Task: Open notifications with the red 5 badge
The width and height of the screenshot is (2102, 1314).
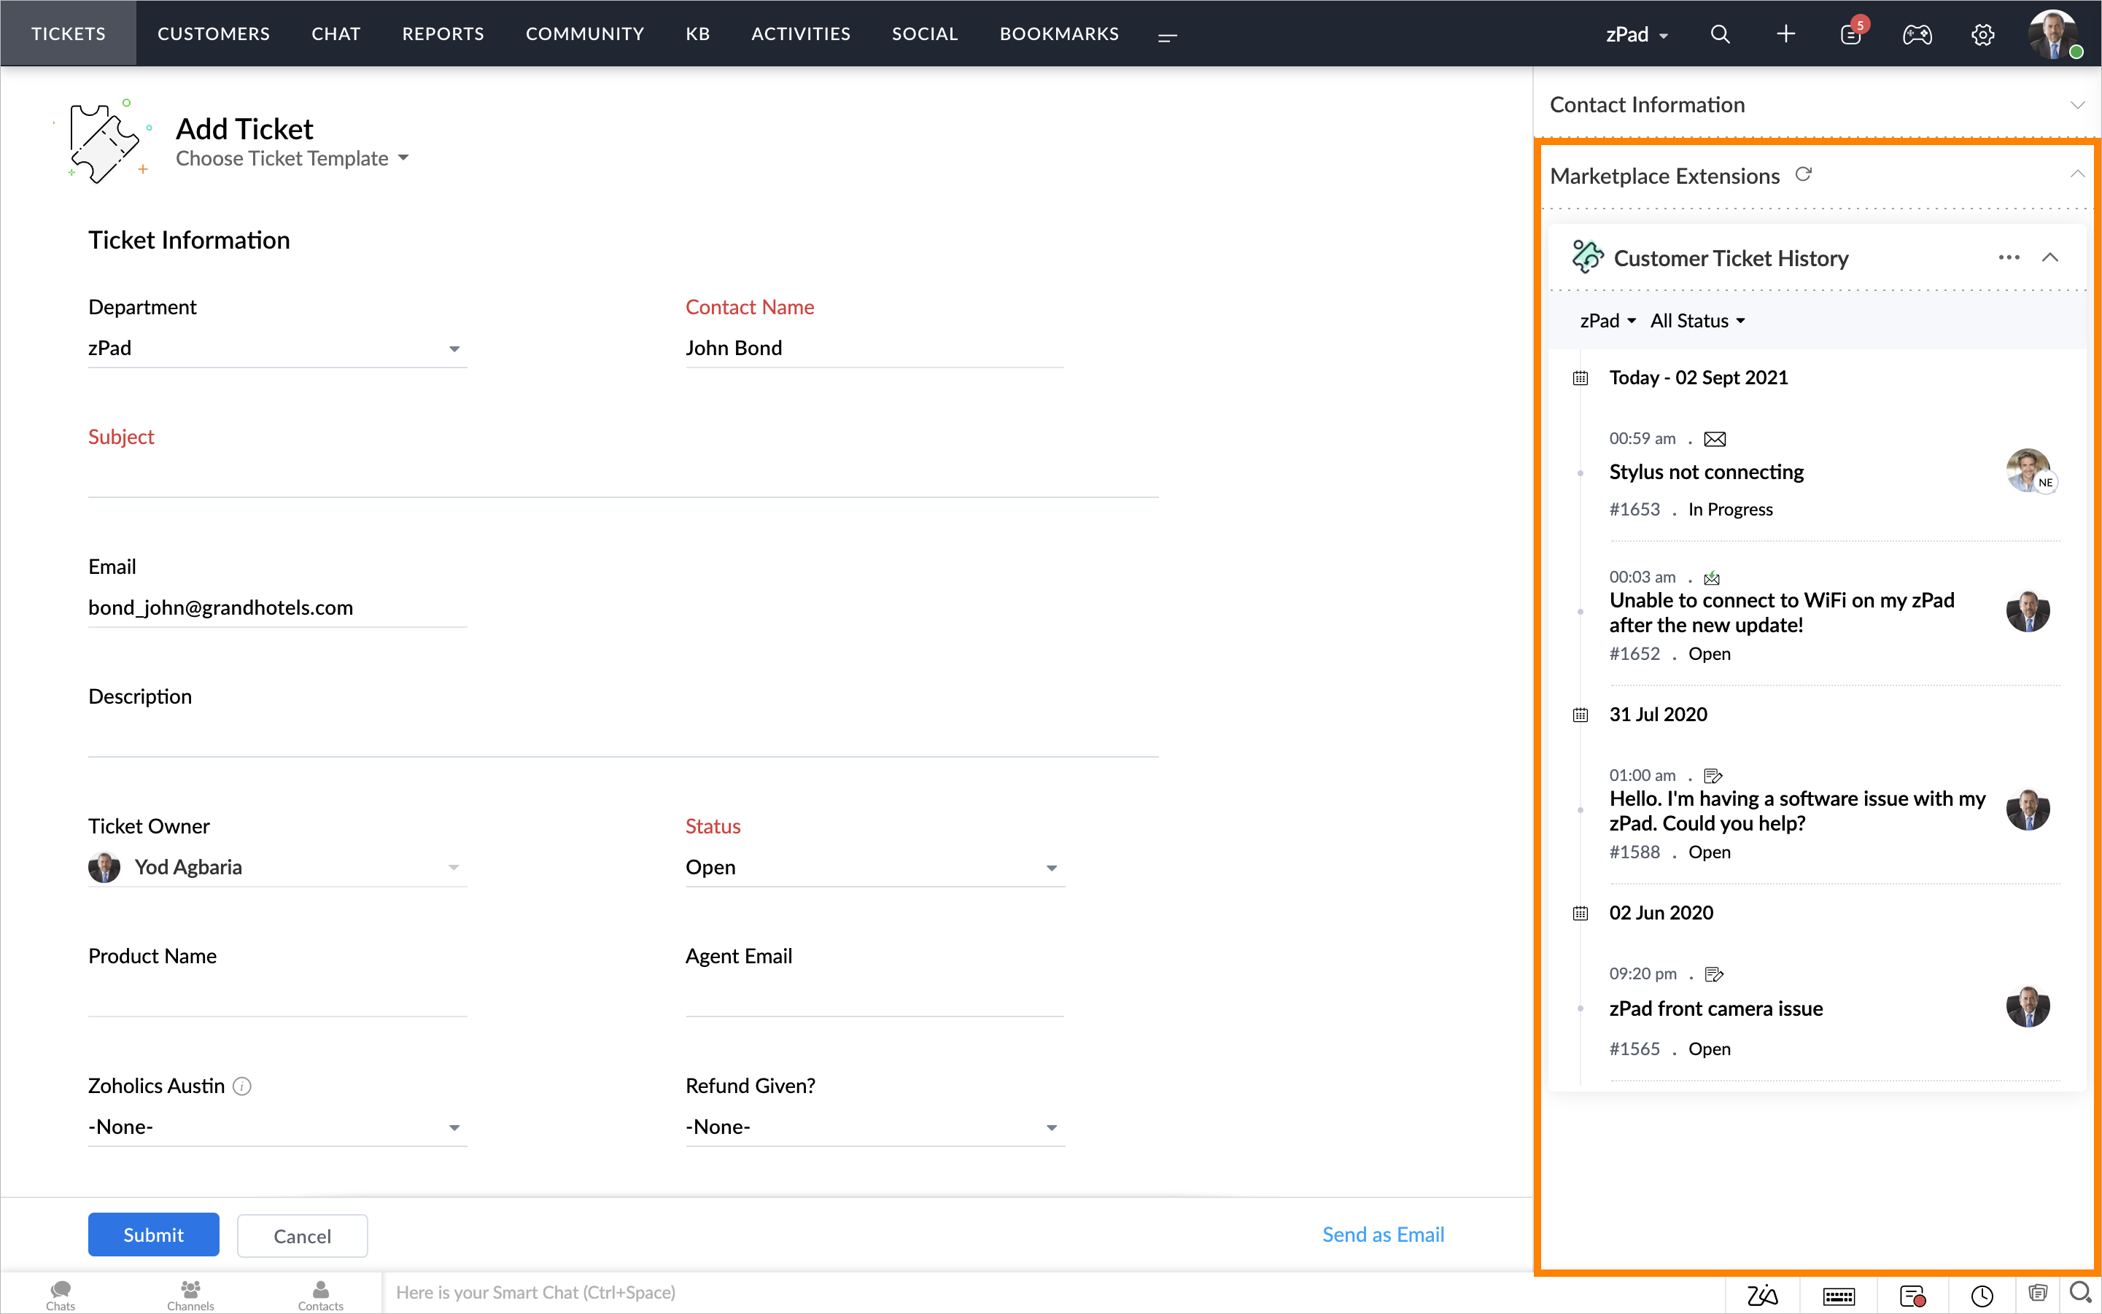Action: pos(1851,34)
